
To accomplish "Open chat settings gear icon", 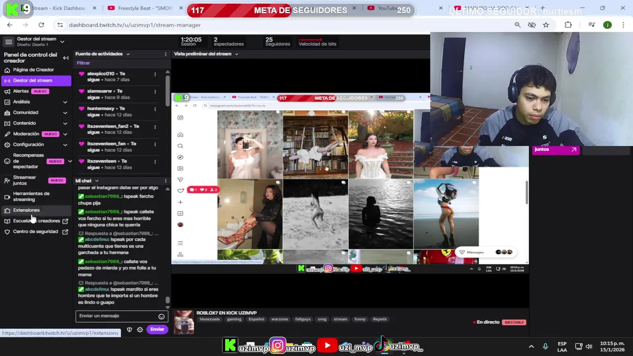I will pyautogui.click(x=140, y=330).
